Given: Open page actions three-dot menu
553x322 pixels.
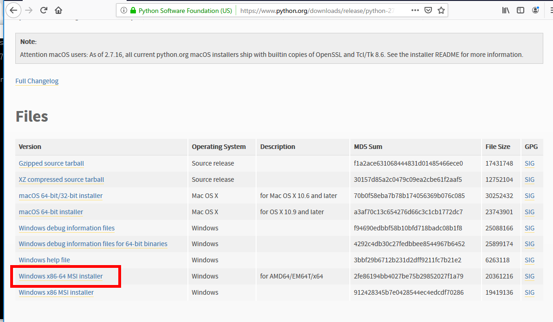Looking at the screenshot, I should click(x=415, y=10).
